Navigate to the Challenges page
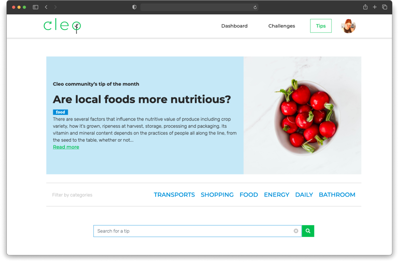The width and height of the screenshot is (399, 262). coord(282,26)
